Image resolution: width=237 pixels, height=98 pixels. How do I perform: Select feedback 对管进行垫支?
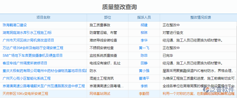point(173,33)
